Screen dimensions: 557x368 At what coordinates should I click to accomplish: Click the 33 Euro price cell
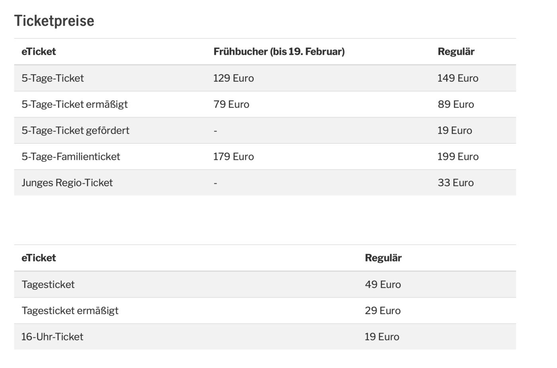[456, 183]
